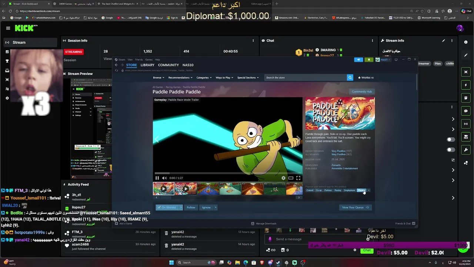Focus Steam Search the store field
Screen dimensions: 474x267
point(306,78)
